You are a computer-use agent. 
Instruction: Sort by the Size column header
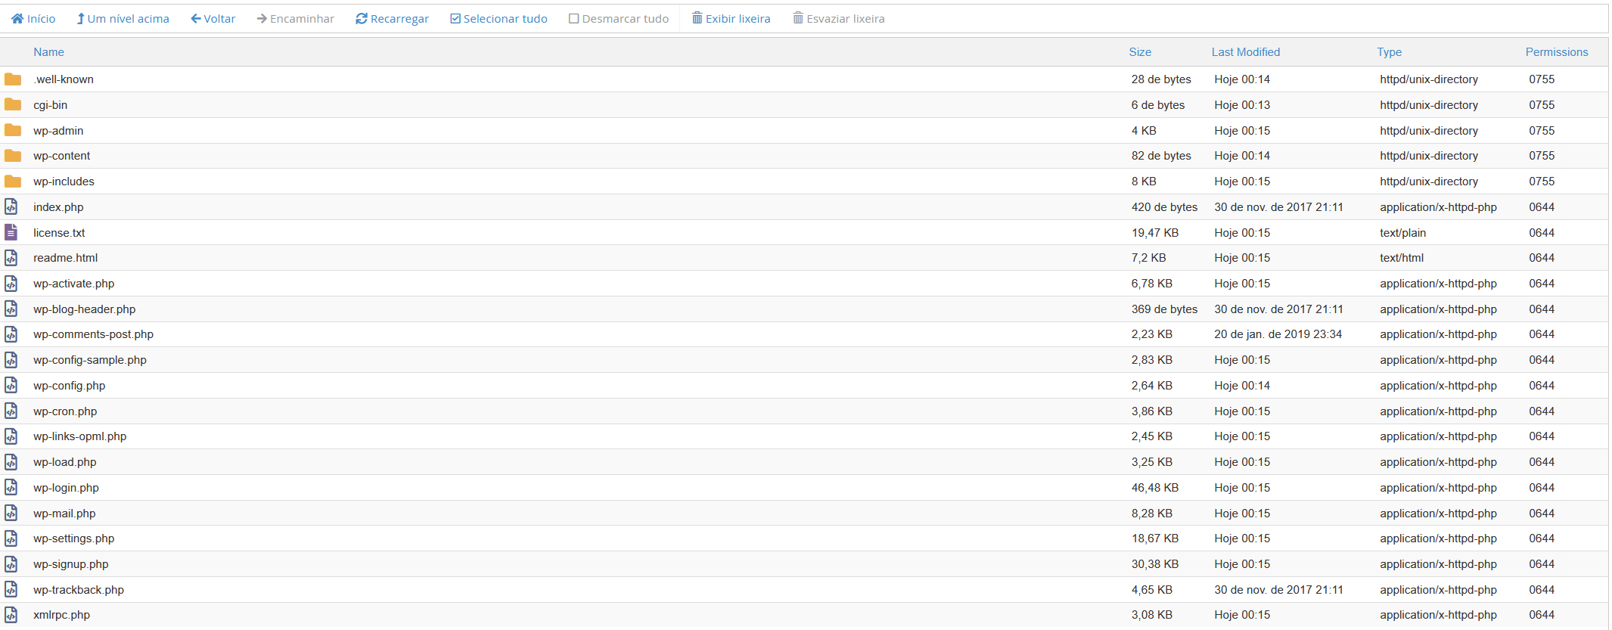pos(1139,52)
